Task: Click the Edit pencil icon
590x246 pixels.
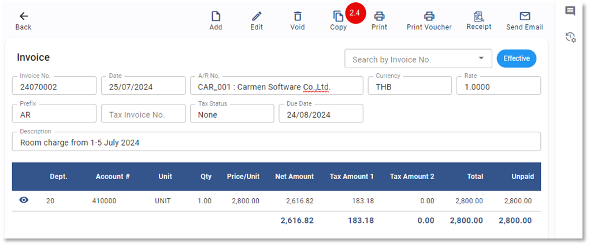Action: [x=257, y=17]
